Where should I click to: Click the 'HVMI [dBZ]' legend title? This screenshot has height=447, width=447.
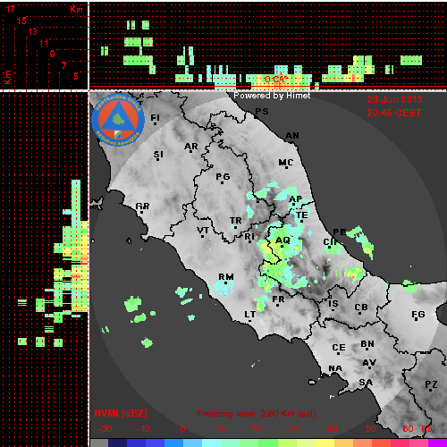point(121,414)
